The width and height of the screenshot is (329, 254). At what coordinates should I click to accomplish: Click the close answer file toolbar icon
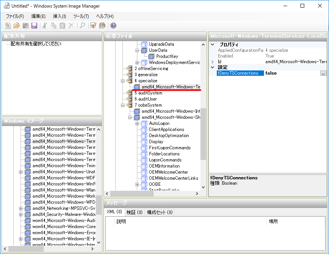(x=25, y=26)
